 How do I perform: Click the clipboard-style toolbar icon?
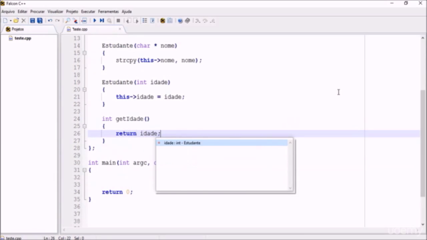click(x=170, y=21)
